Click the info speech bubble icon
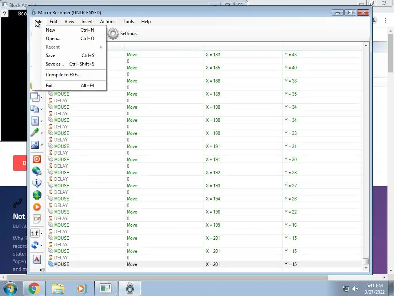The height and width of the screenshot is (296, 394). [37, 183]
